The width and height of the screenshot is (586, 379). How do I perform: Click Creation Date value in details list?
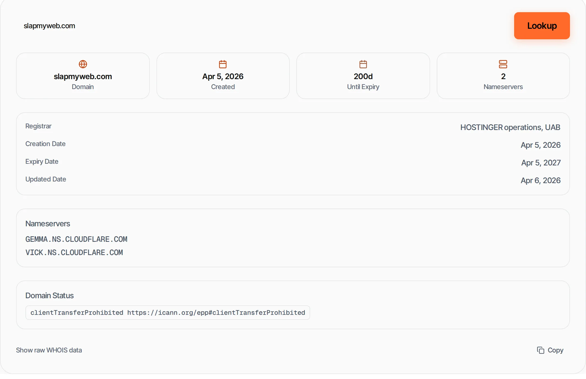[x=541, y=145]
